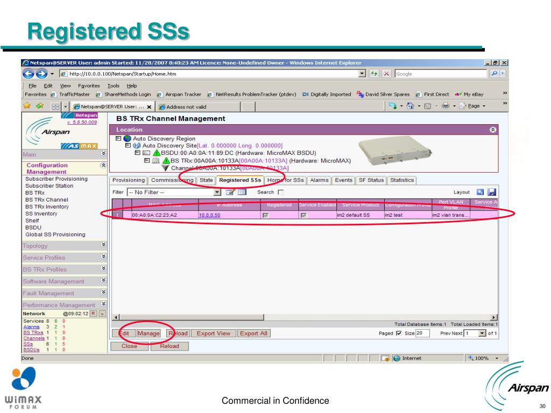Expand the Service Profiles sidebar section

coord(103,257)
